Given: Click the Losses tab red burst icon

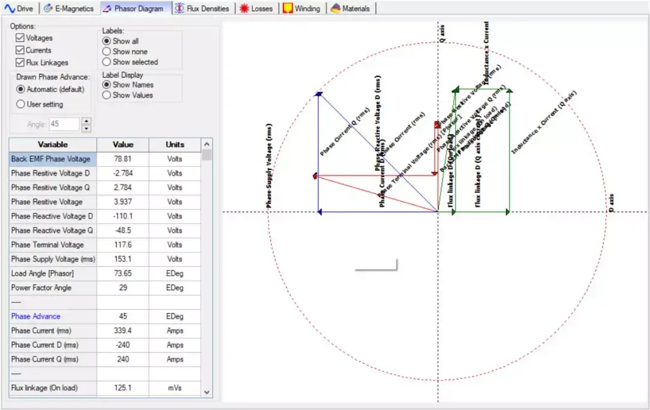Looking at the screenshot, I should click(244, 8).
